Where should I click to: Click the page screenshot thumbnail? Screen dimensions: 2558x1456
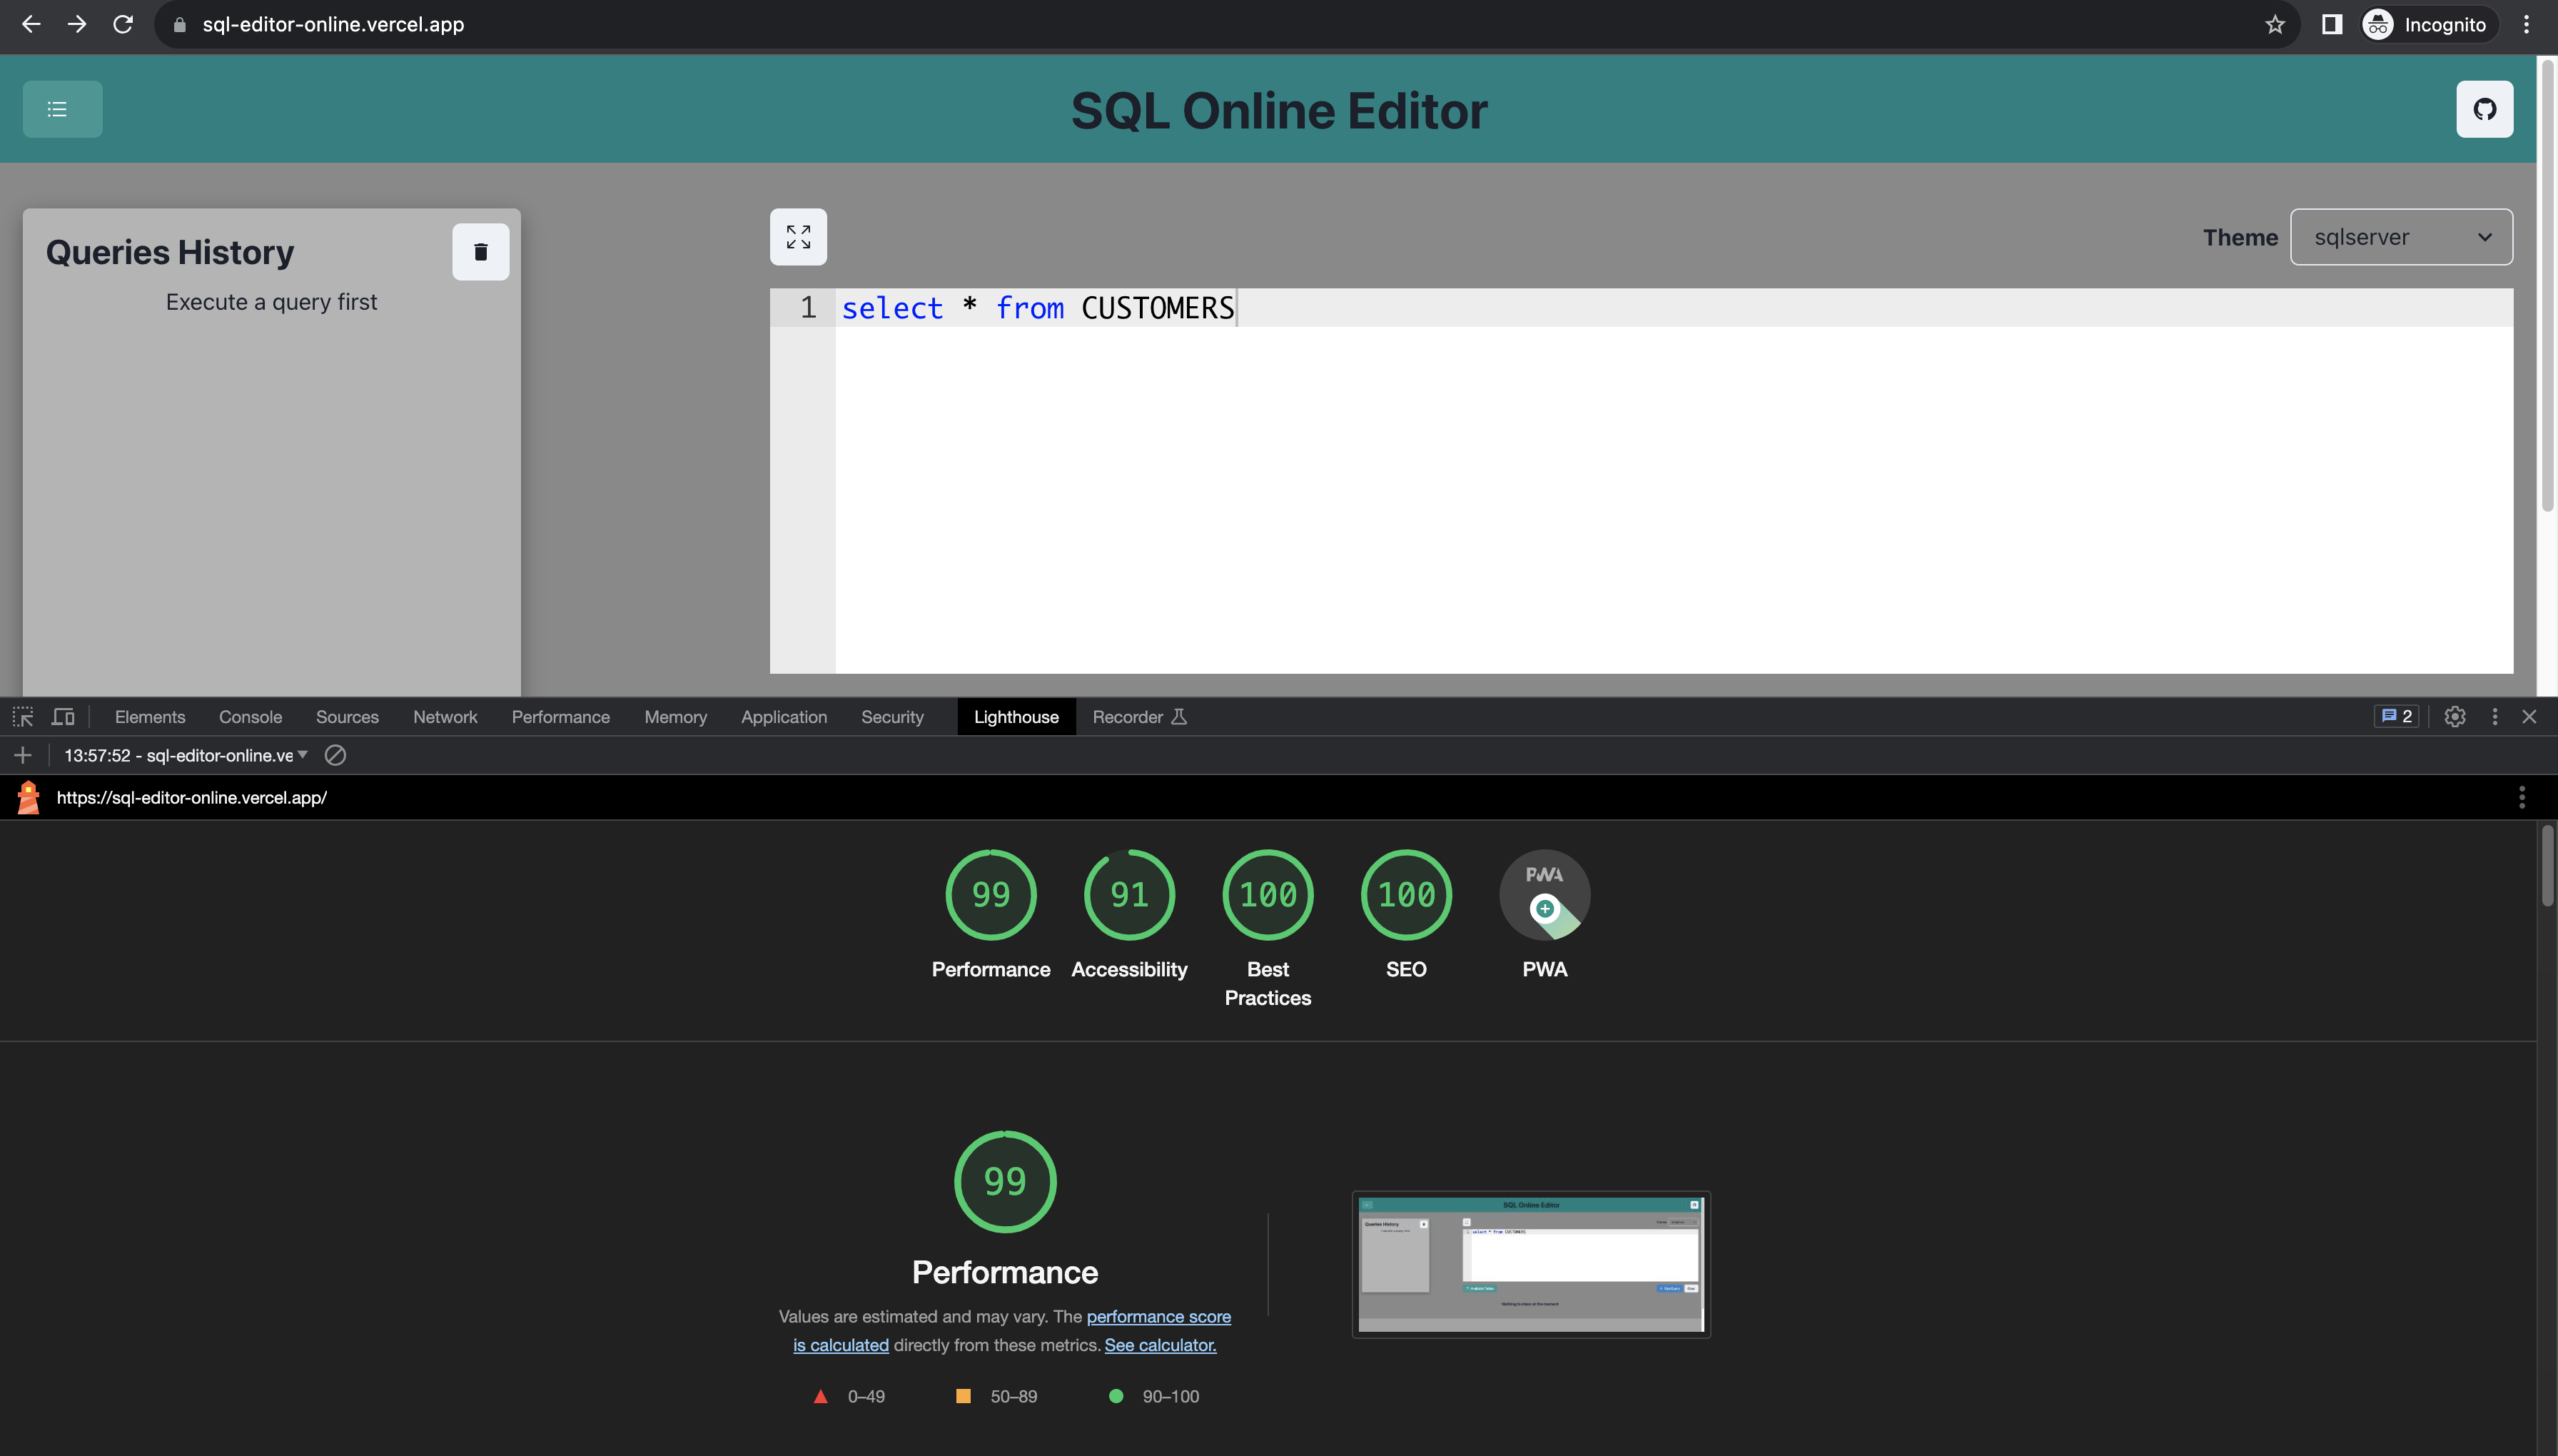(x=1530, y=1264)
